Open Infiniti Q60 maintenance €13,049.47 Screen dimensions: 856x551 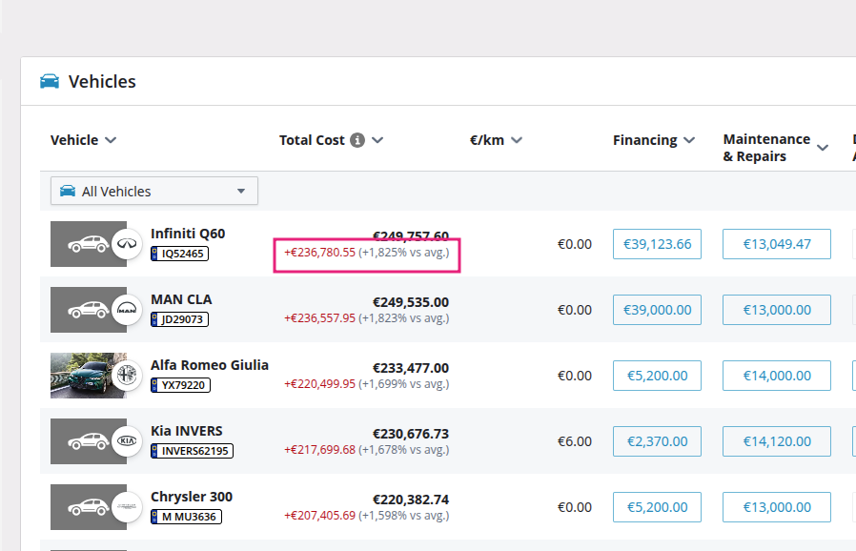pyautogui.click(x=777, y=244)
